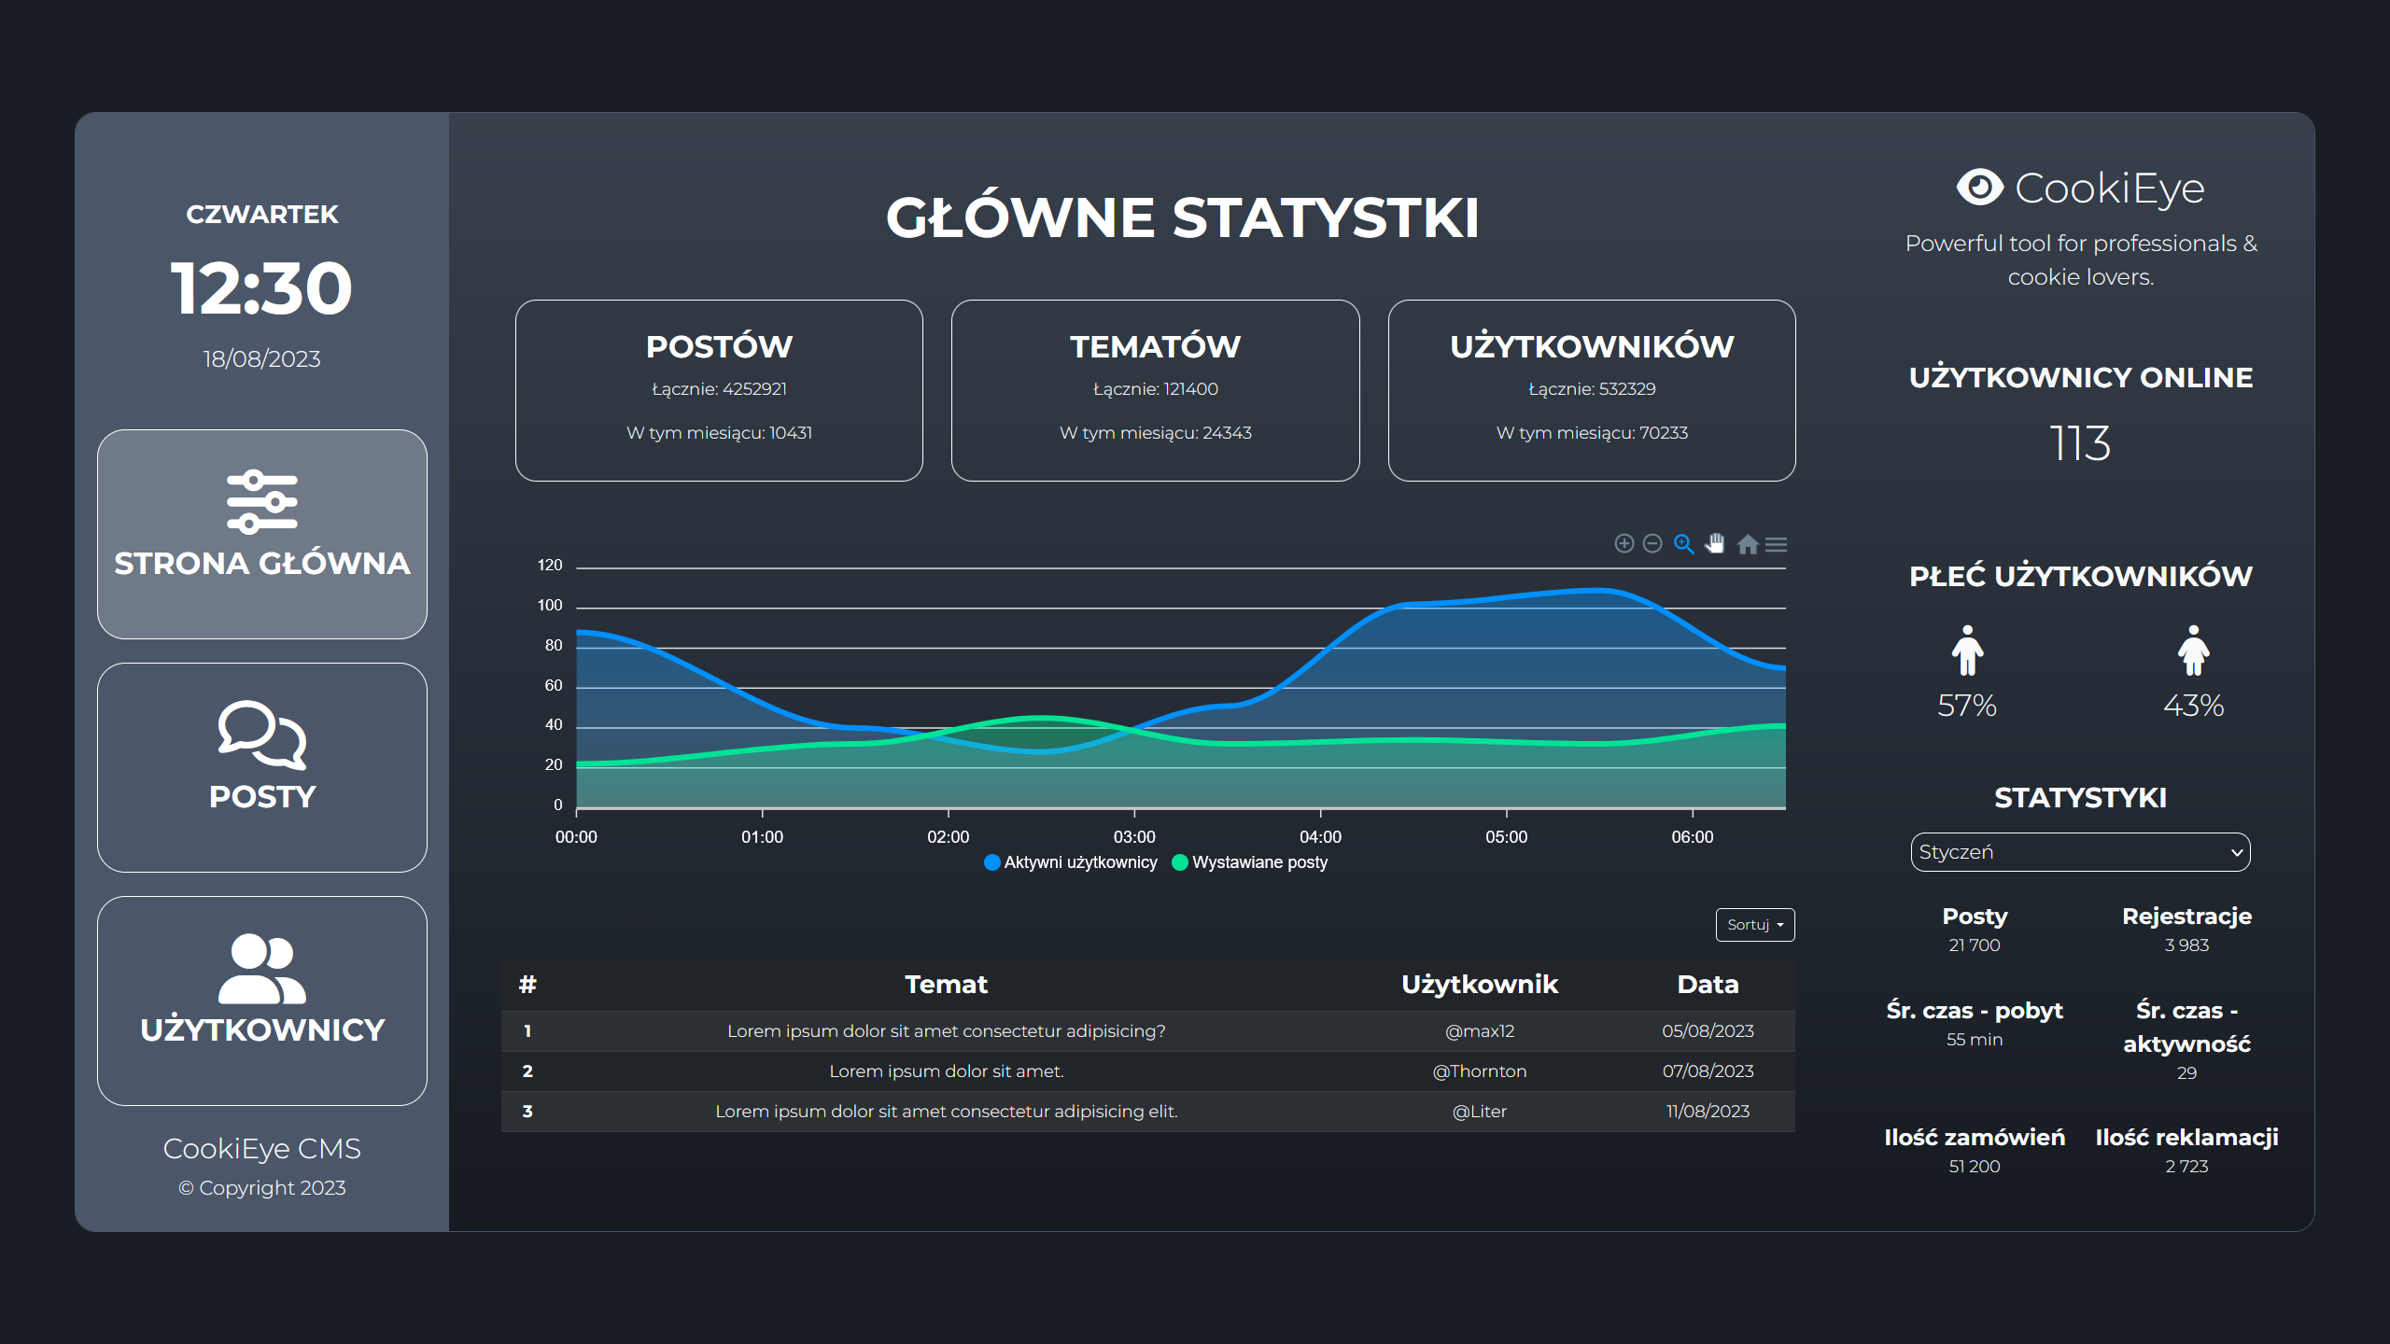Click the chart zoom out minus icon
This screenshot has width=2390, height=1344.
pyautogui.click(x=1652, y=543)
